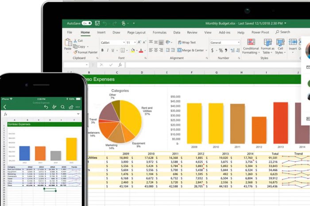This screenshot has width=310, height=206.
Task: Expand the Copy dropdown arrow
Action: pos(88,47)
